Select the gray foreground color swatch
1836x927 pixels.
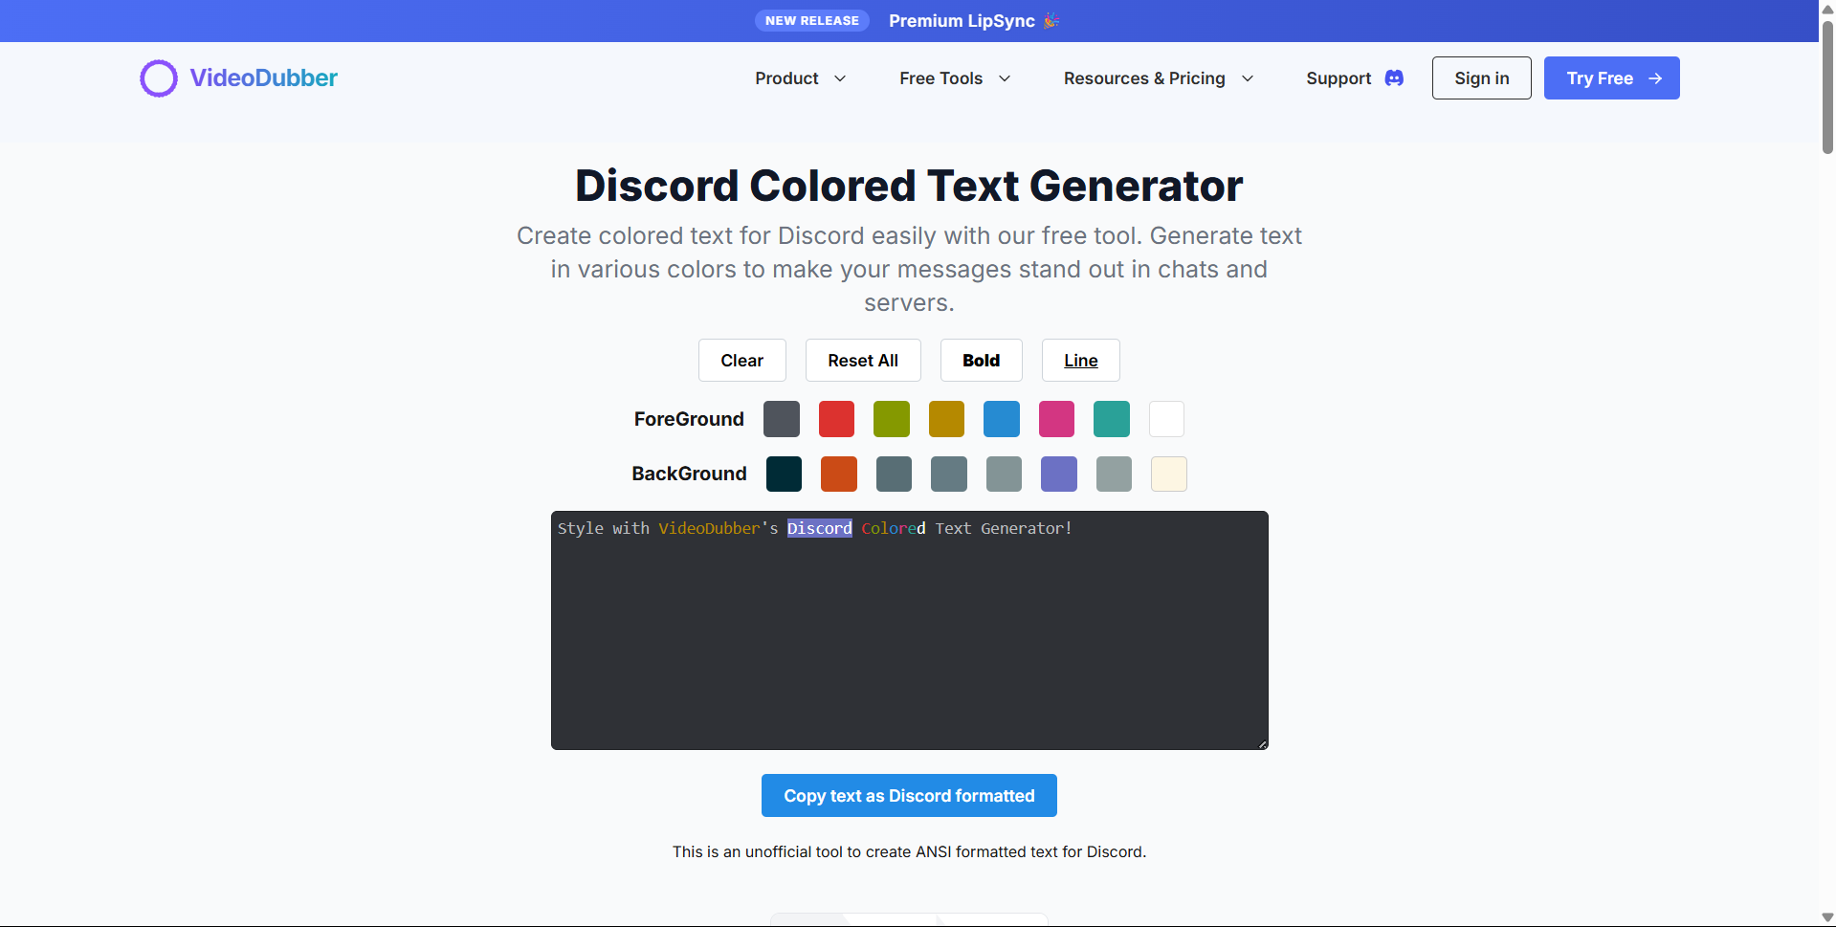782,419
